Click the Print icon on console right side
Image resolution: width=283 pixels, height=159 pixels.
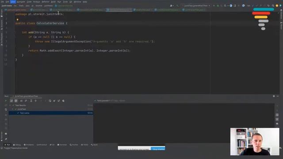(x=277, y=124)
